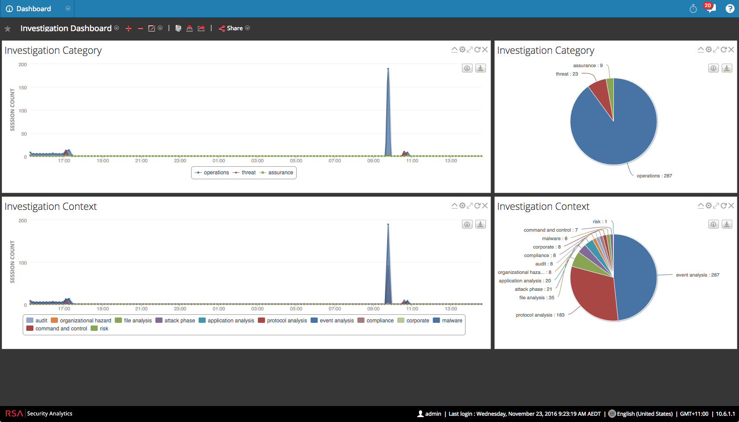This screenshot has width=739, height=422.
Task: Open settings gear of Investigation Category line chart
Action: coord(462,49)
